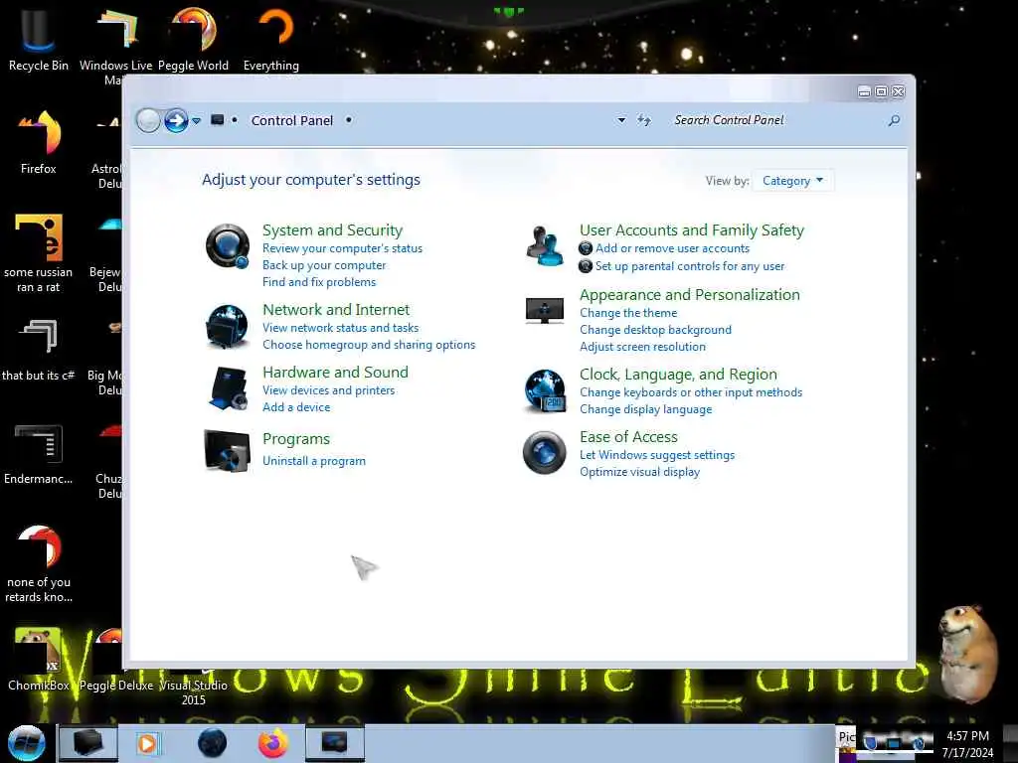Open User Accounts and Family Safety heading
Image resolution: width=1018 pixels, height=763 pixels.
tap(692, 230)
